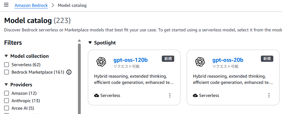Enable the Serverless (62) filter checkbox
282x114 pixels.
point(7,65)
